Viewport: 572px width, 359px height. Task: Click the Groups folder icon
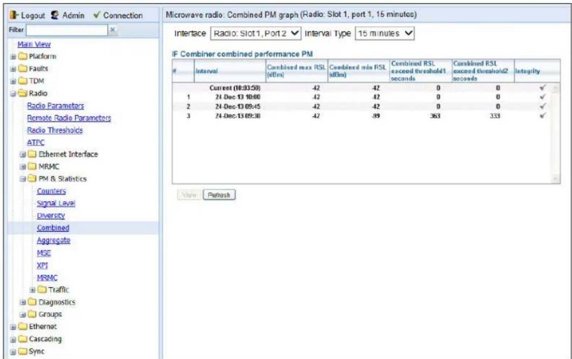[32, 314]
